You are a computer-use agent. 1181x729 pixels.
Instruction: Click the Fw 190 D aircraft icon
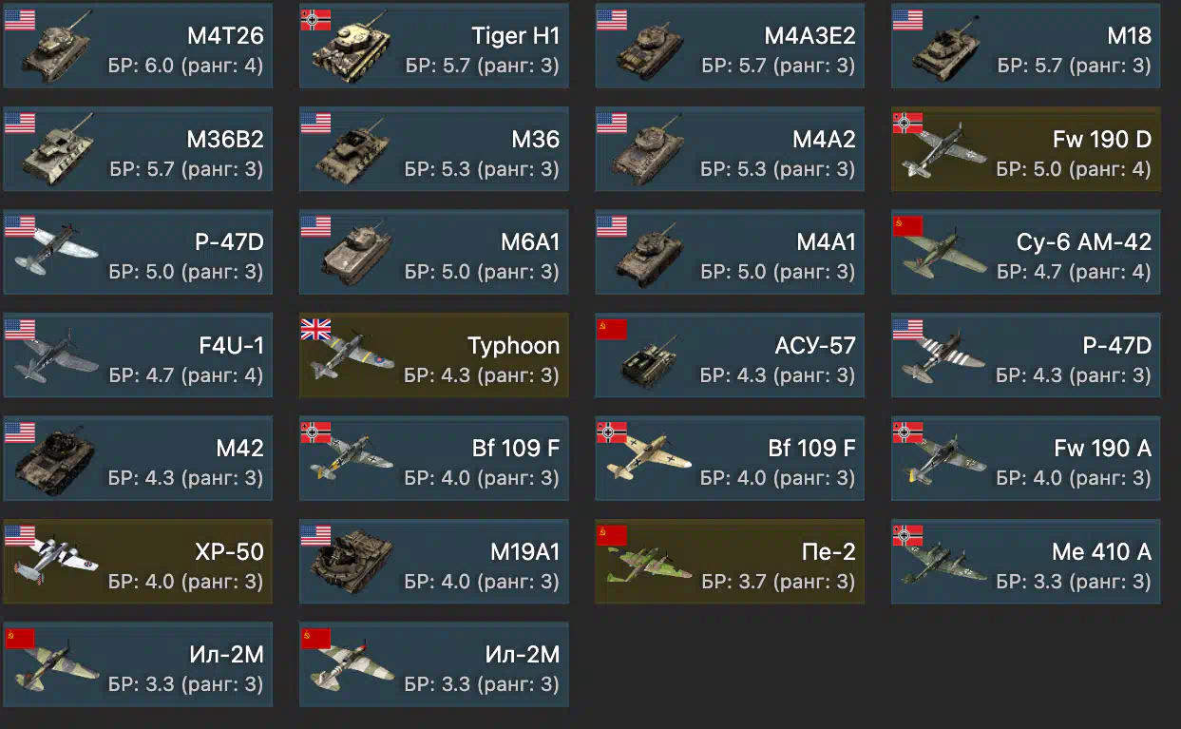[940, 152]
